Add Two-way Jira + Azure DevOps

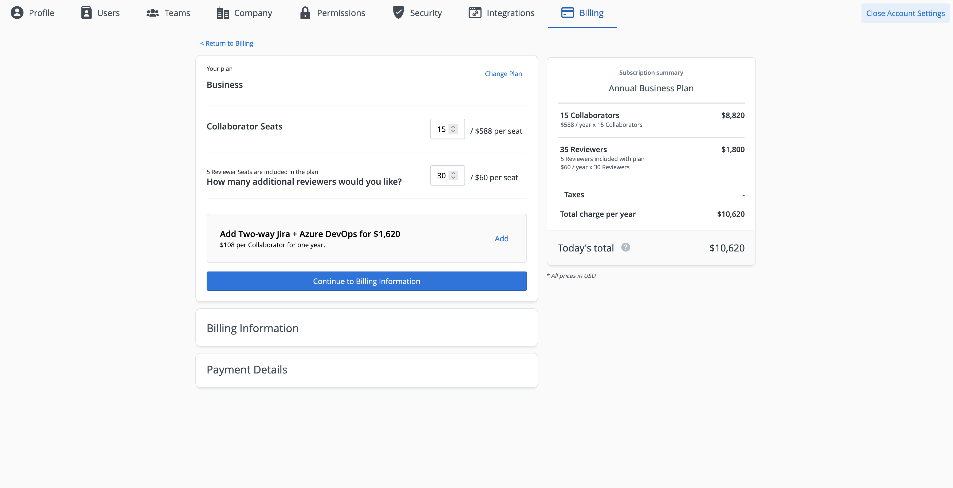[x=501, y=239]
